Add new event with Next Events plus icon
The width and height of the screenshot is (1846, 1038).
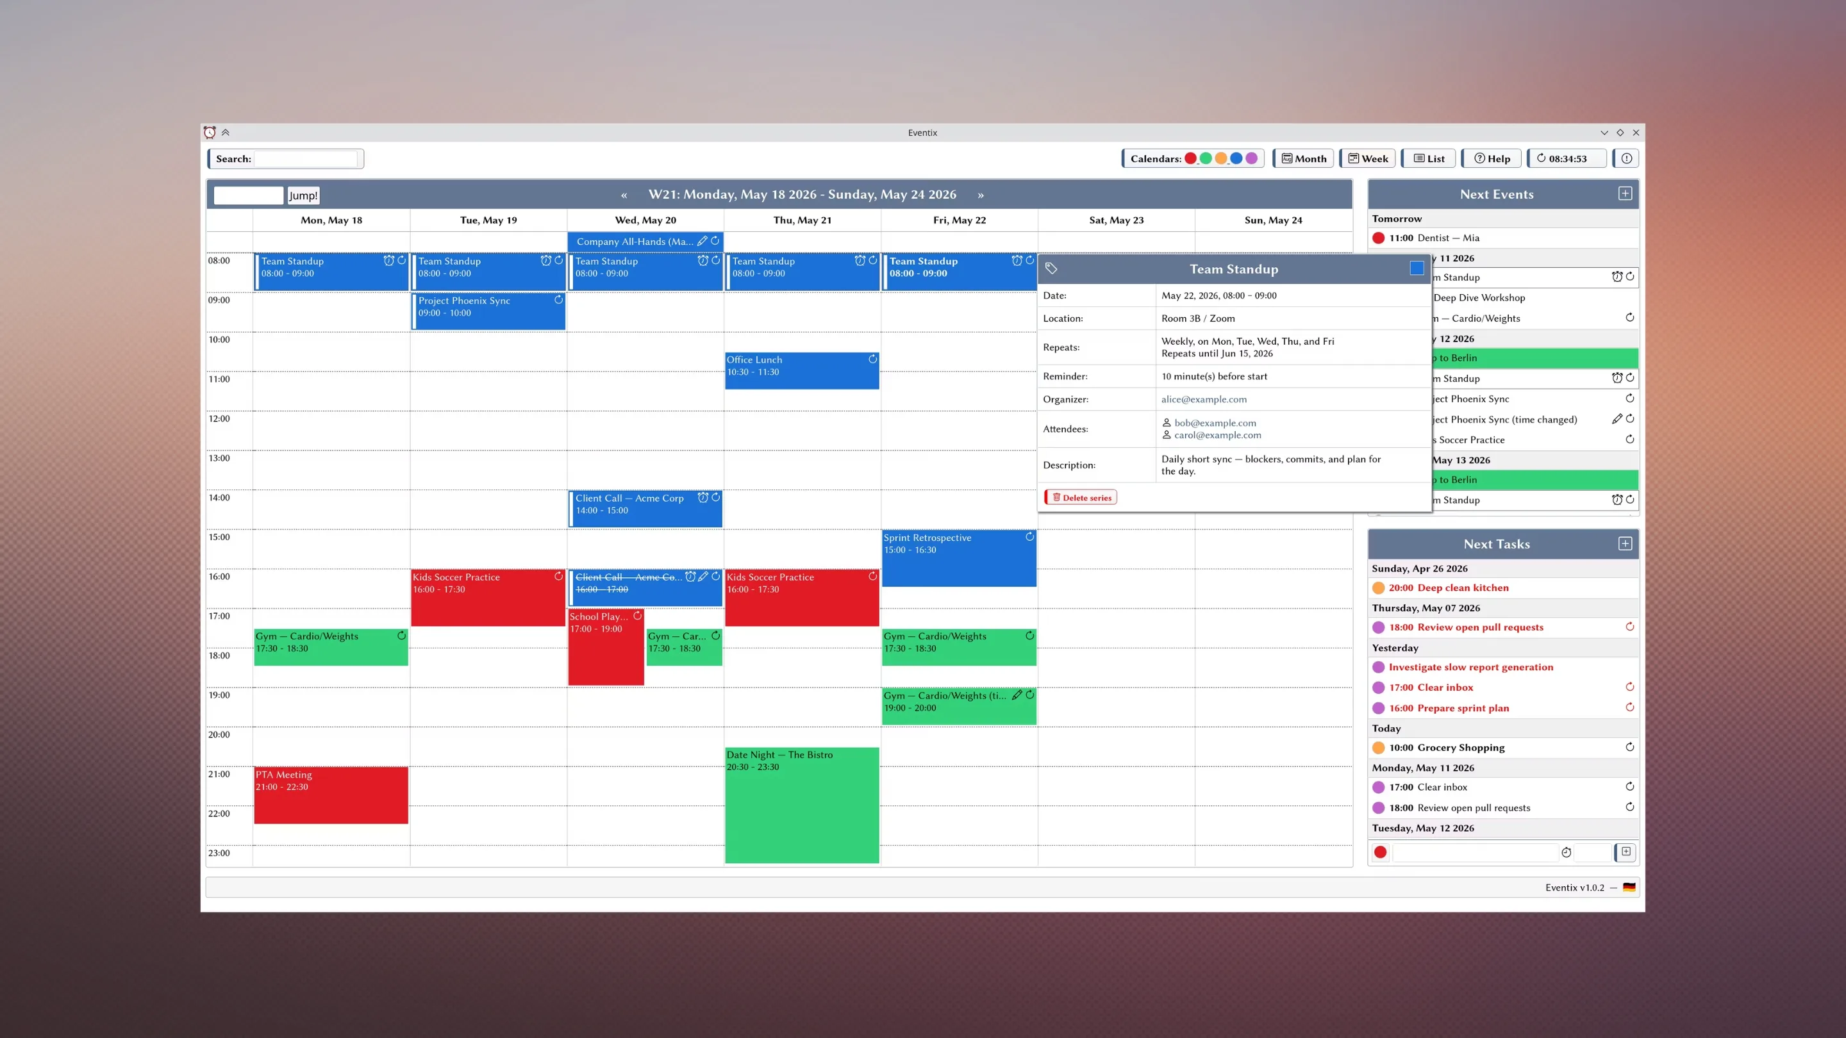(1625, 194)
